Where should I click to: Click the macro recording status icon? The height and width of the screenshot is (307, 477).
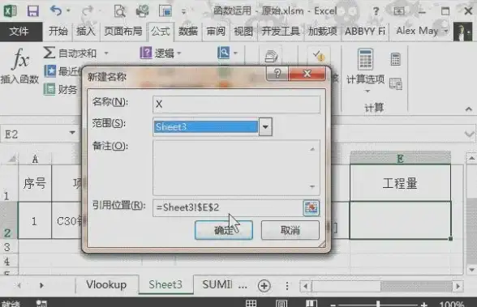coord(41,304)
